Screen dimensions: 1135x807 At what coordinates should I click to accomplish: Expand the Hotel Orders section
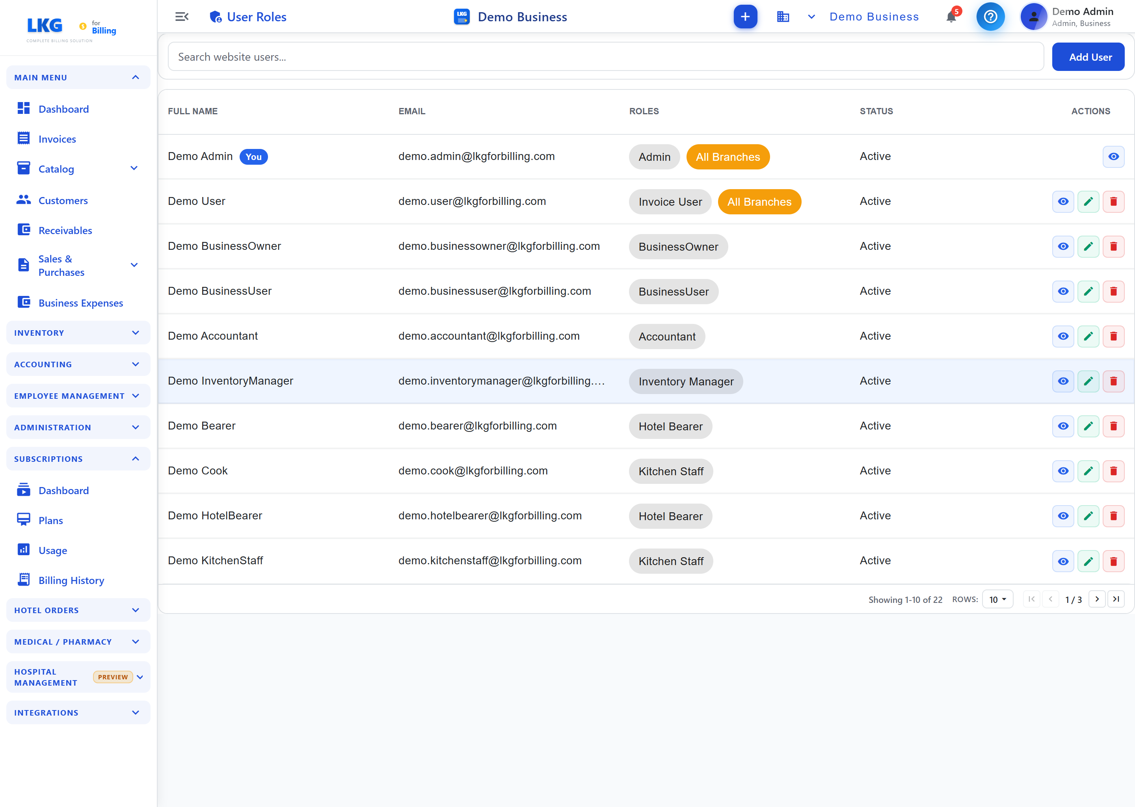coord(78,610)
